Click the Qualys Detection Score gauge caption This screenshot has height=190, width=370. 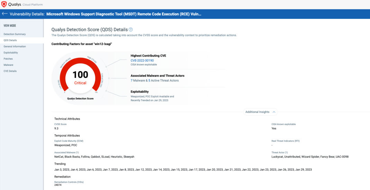[80, 99]
